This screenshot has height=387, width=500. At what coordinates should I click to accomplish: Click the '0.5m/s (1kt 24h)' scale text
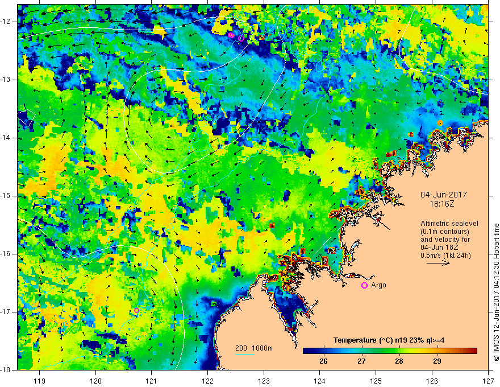click(x=446, y=256)
